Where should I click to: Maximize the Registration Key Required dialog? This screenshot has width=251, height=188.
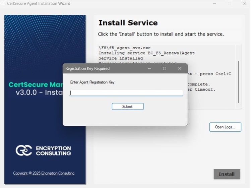pos(165,69)
